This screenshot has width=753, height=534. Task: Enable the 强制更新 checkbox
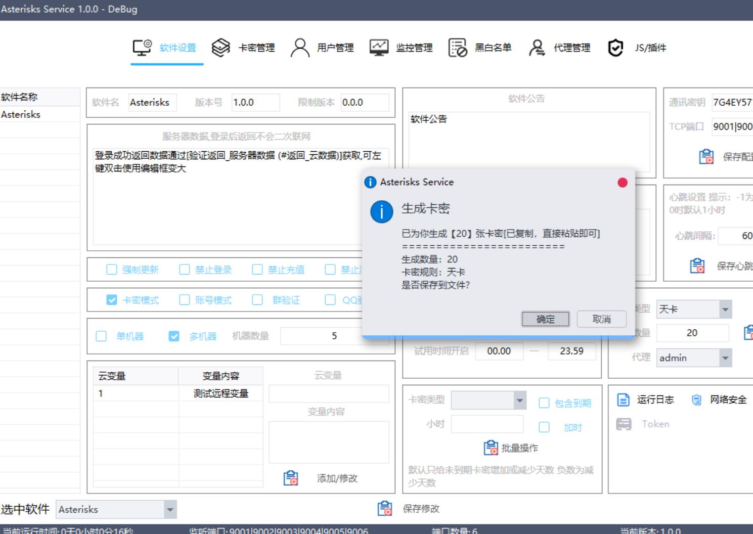(112, 270)
